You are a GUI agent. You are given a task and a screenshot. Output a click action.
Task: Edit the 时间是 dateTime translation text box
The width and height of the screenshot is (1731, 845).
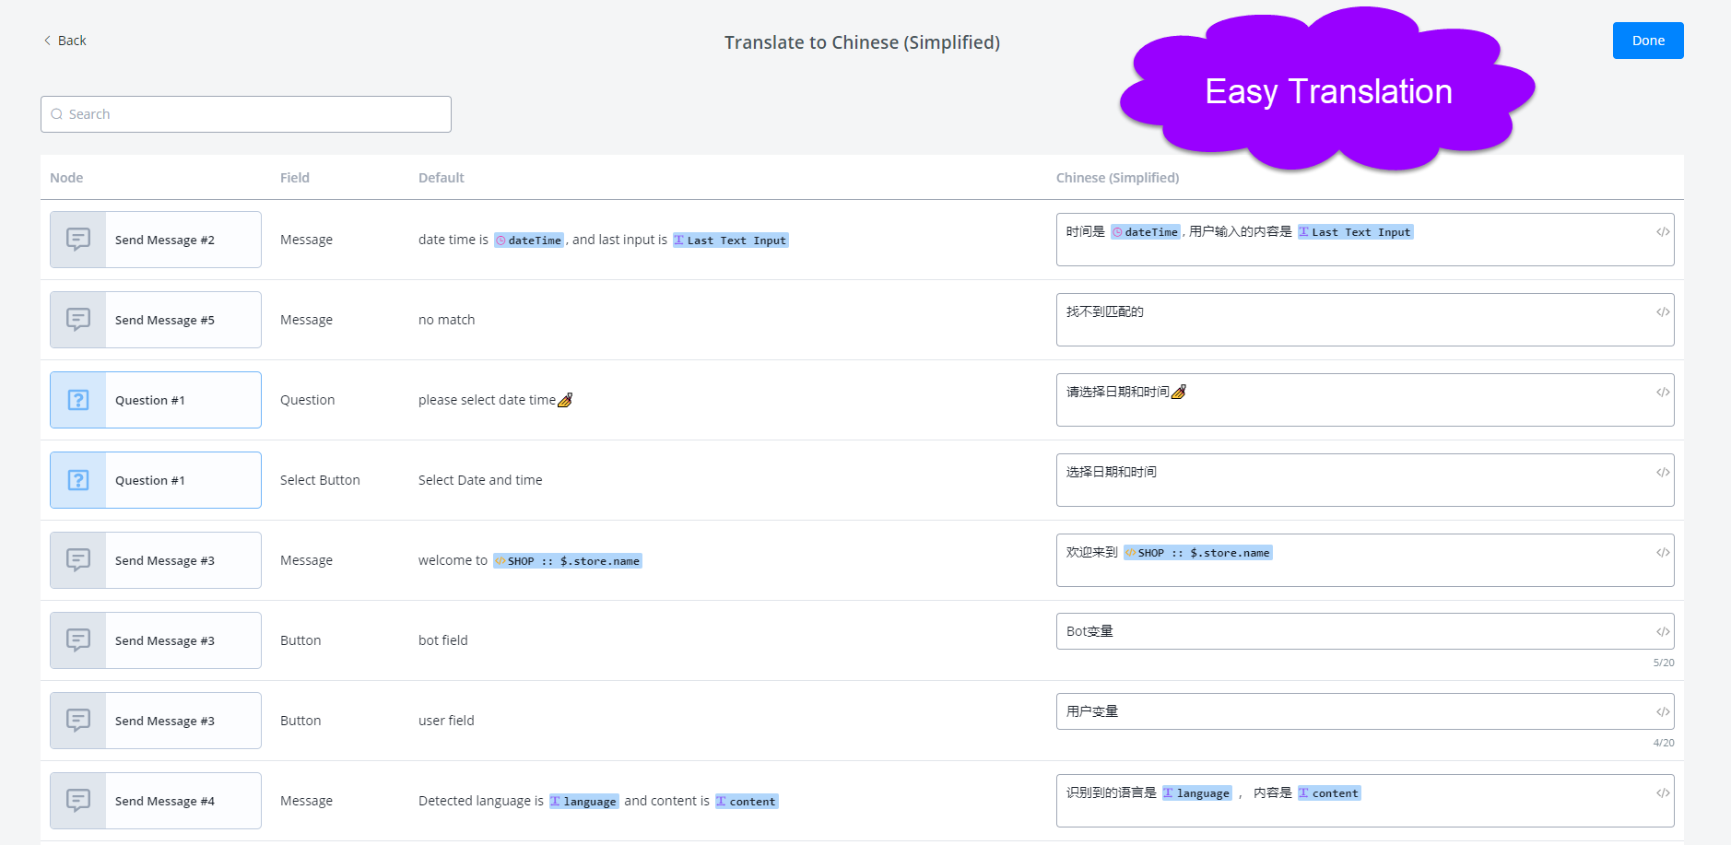[x=1365, y=240]
